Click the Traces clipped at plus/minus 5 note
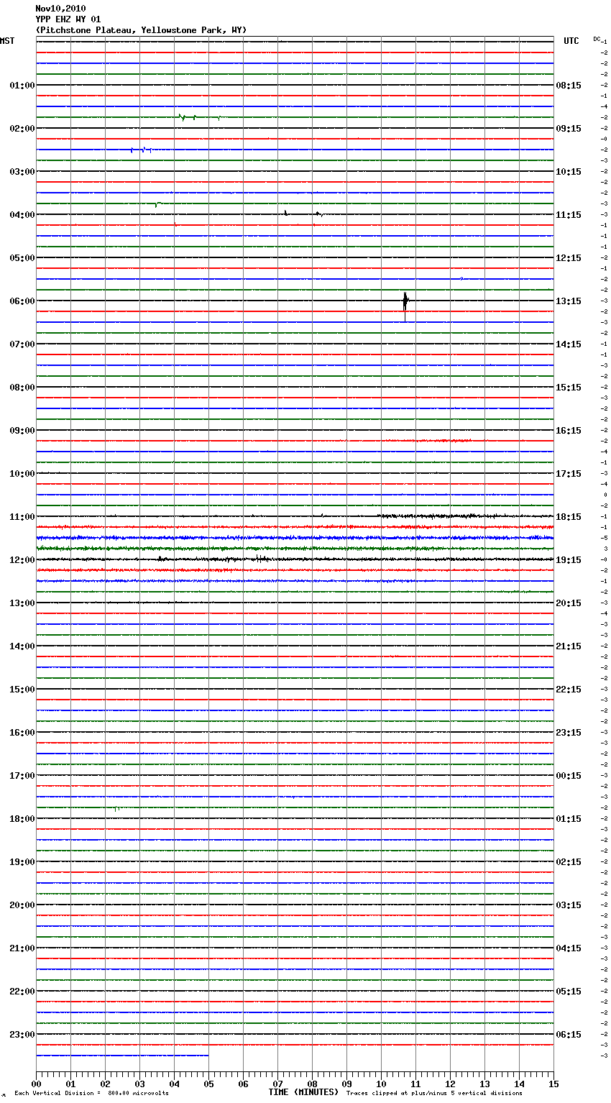 click(434, 1094)
